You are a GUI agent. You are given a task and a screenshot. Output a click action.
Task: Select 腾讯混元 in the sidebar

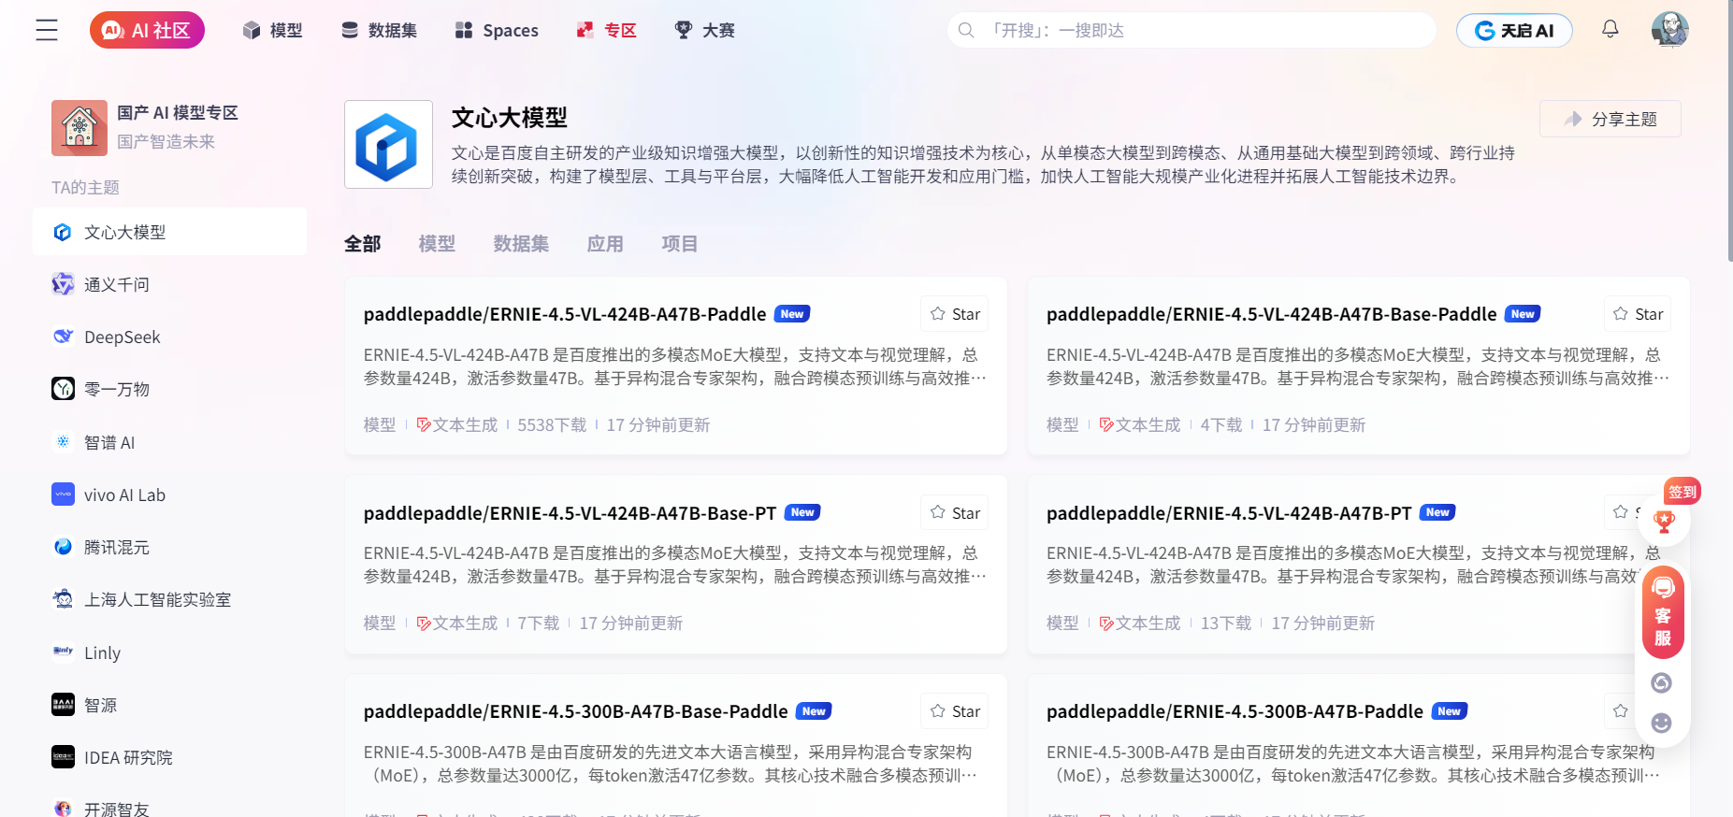[169, 547]
